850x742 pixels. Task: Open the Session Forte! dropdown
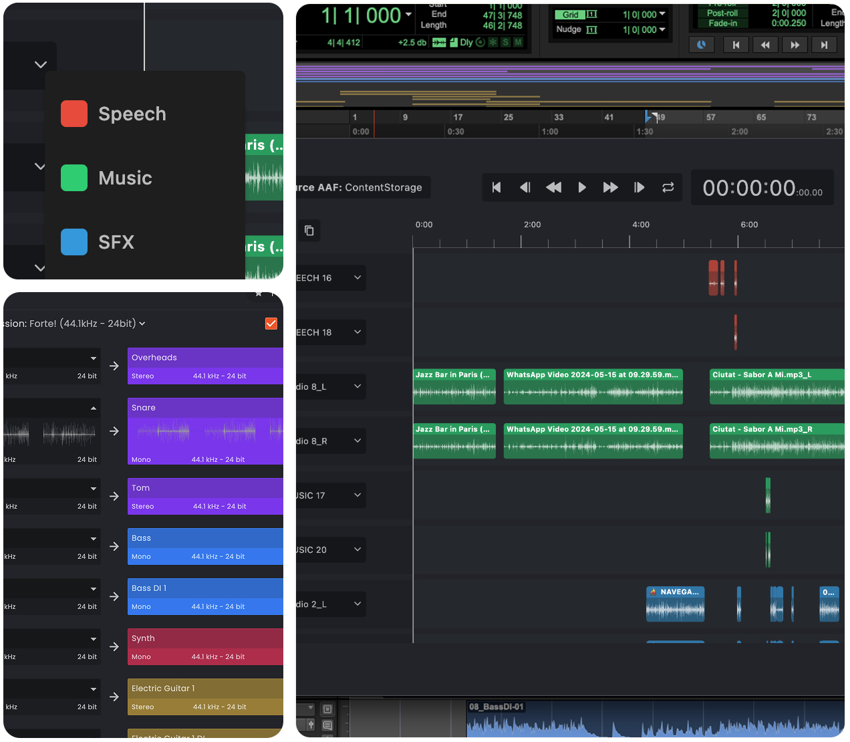click(74, 324)
